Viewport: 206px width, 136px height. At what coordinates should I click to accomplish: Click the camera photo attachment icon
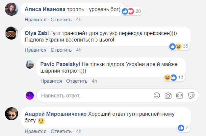pos(168,95)
